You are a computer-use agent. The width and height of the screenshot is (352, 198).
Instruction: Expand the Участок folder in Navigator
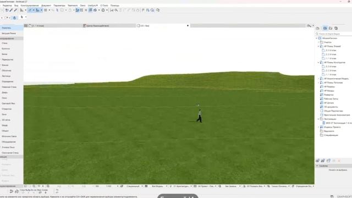[318, 42]
